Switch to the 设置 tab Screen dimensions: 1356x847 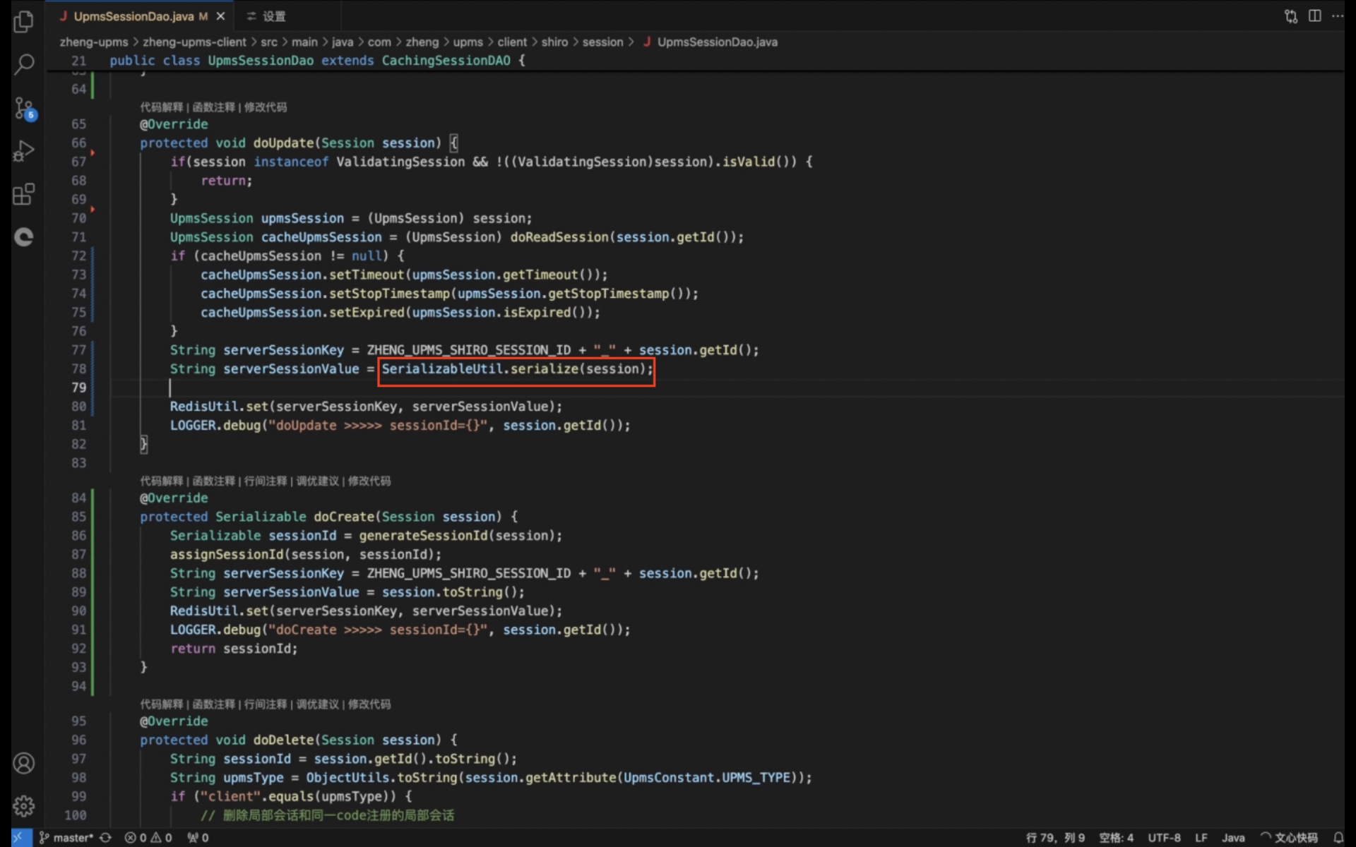[x=266, y=16]
